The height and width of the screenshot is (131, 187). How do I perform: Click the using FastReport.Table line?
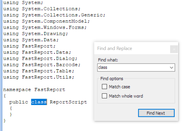pyautogui.click(x=39, y=71)
